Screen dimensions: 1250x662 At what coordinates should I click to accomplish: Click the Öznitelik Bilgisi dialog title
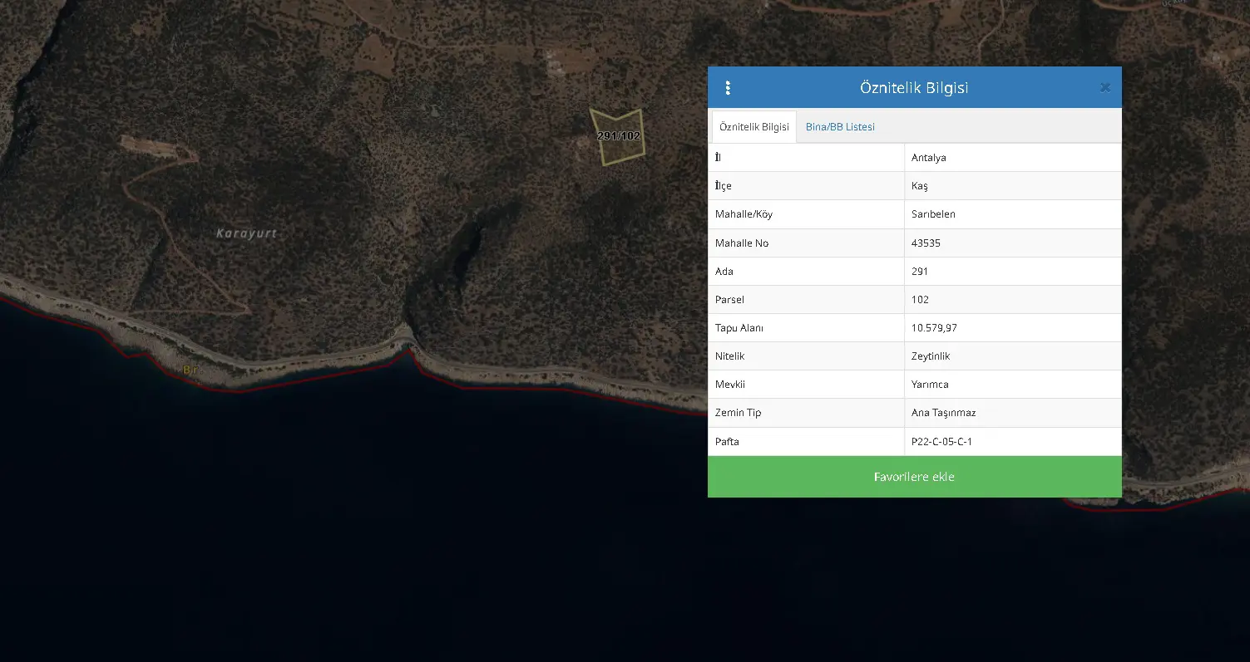pos(914,88)
